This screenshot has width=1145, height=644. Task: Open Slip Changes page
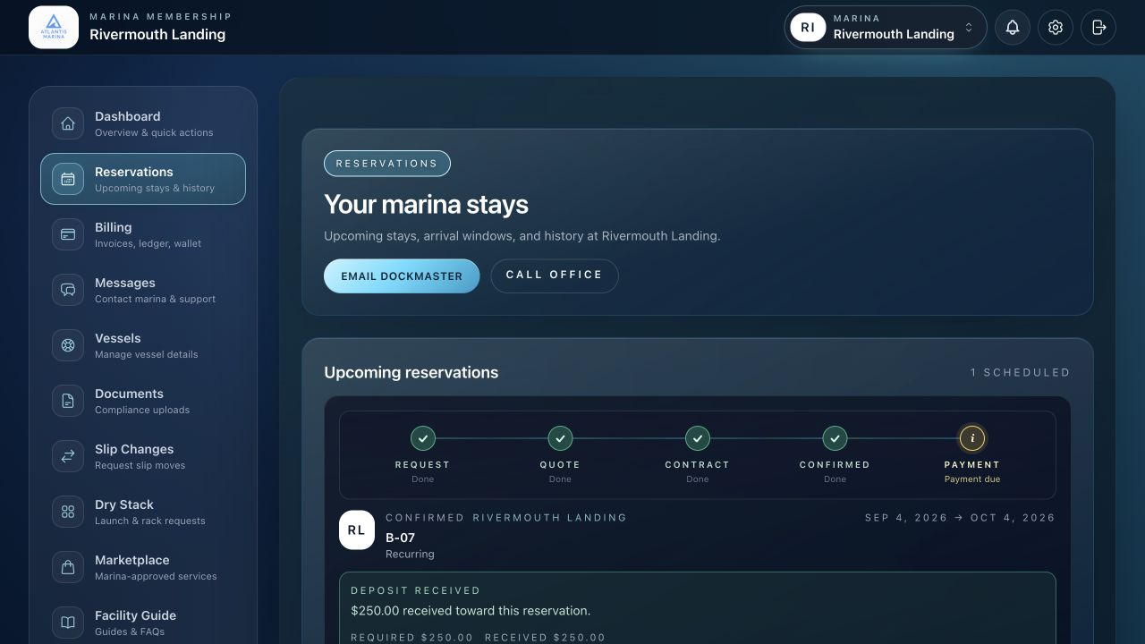[143, 456]
